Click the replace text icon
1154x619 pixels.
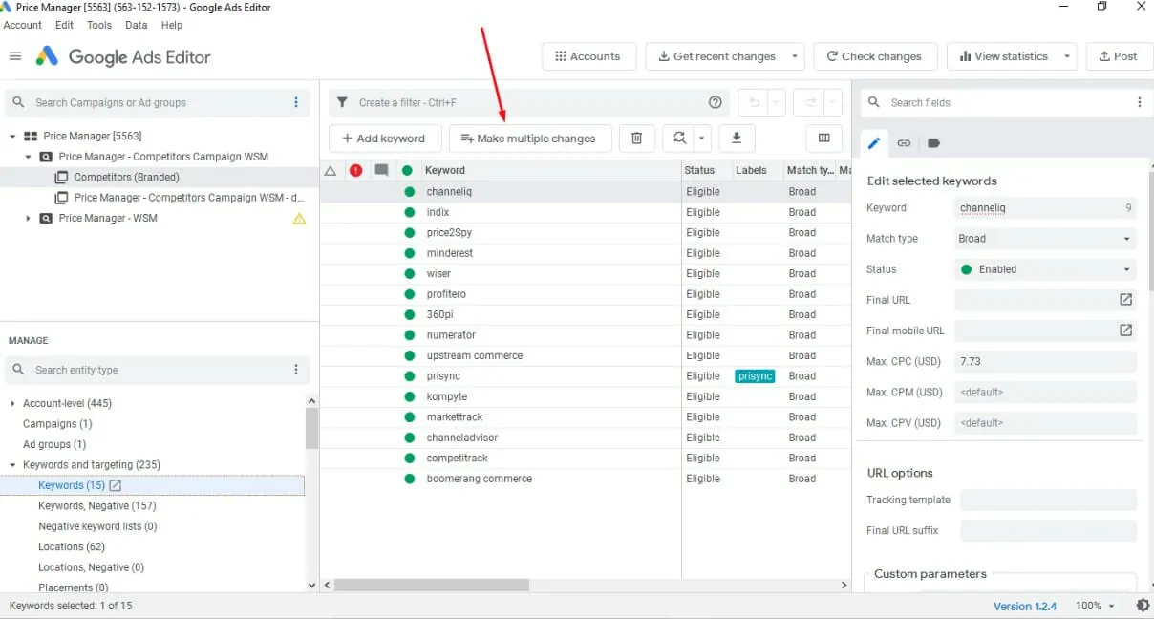[679, 139]
